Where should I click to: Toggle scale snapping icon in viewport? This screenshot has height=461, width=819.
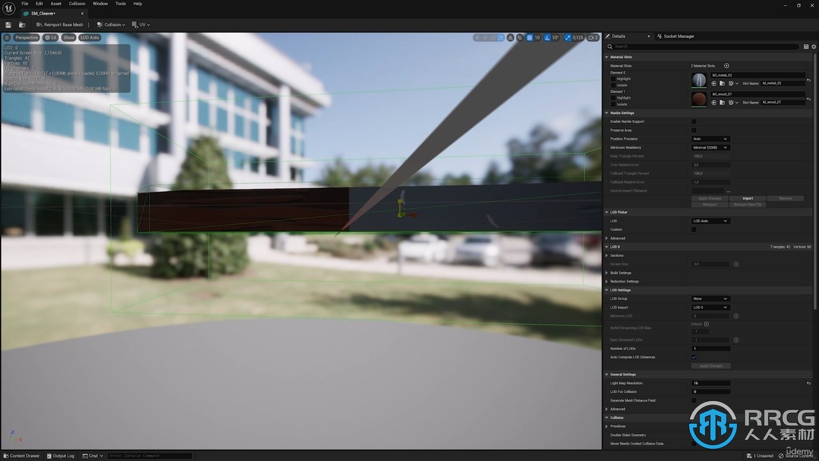tap(568, 38)
